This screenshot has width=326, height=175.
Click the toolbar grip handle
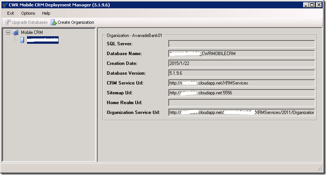coord(3,22)
